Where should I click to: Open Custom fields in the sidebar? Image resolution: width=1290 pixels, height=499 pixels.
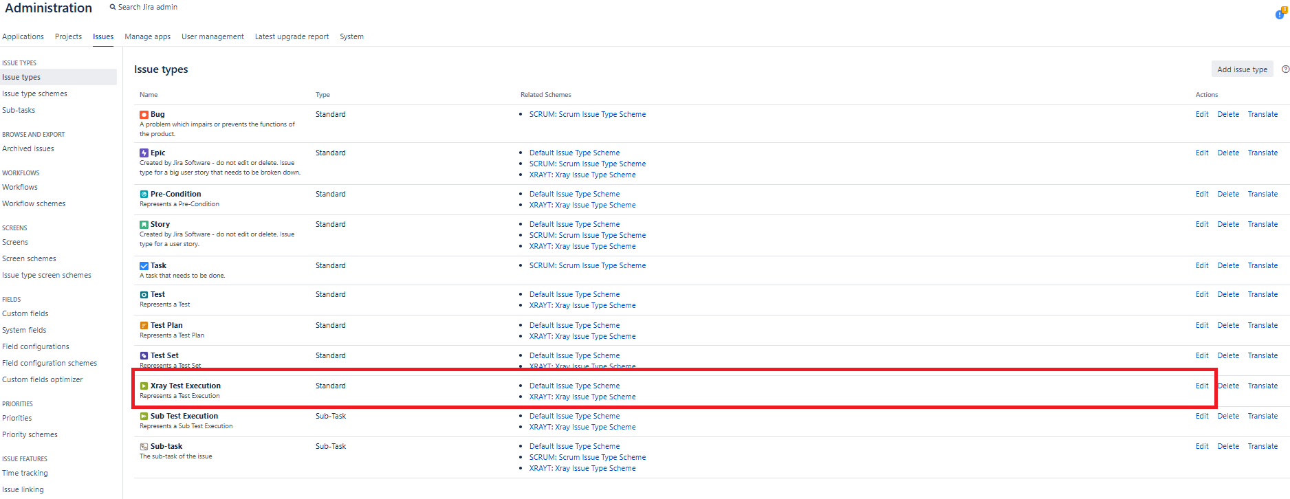coord(25,314)
